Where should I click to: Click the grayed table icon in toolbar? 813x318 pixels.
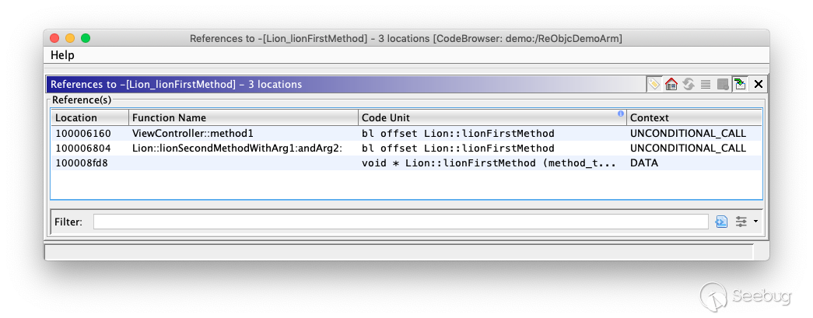point(723,84)
